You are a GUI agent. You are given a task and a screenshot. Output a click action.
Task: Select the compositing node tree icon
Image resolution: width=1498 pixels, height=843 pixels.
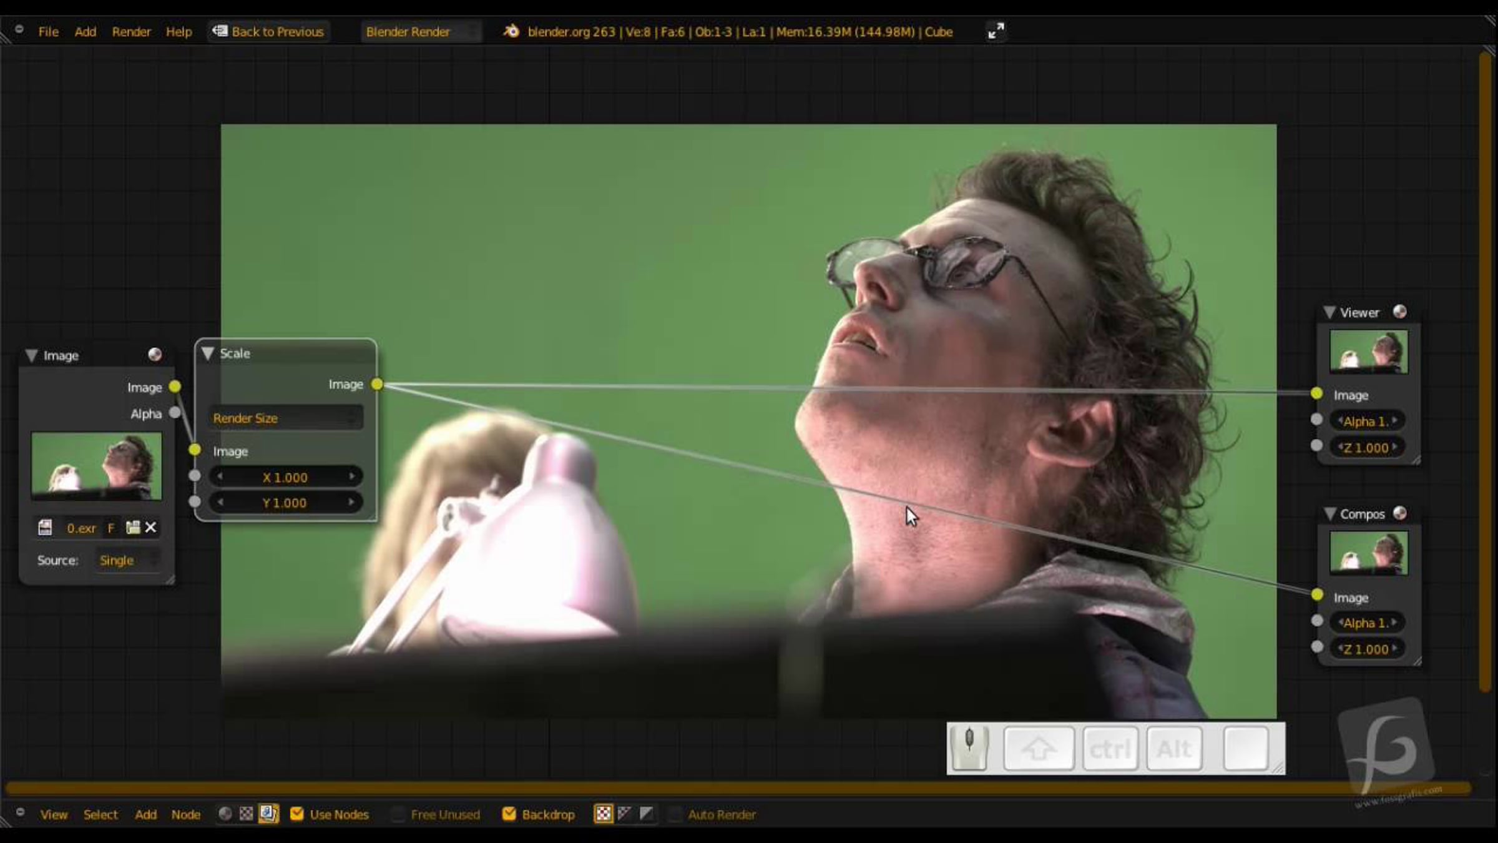pos(268,814)
